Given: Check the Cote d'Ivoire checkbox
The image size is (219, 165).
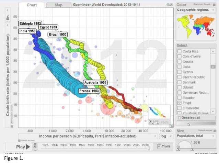Looking at the screenshot, I should click(179, 56).
